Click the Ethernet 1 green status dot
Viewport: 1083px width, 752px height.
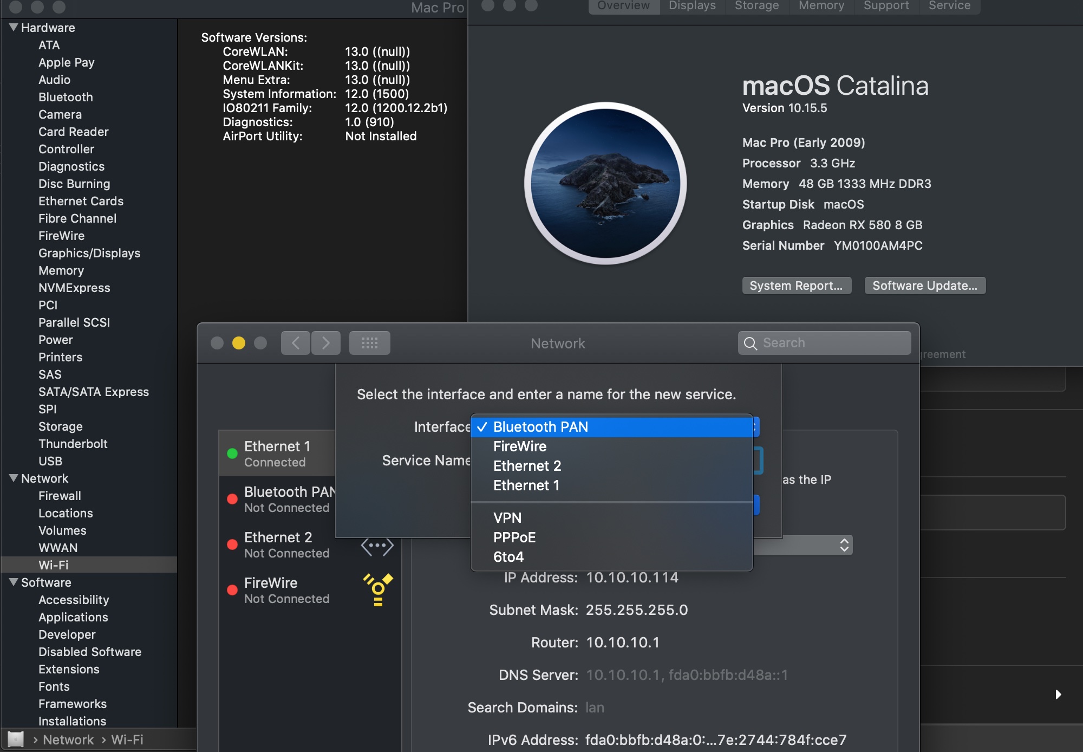pos(232,454)
